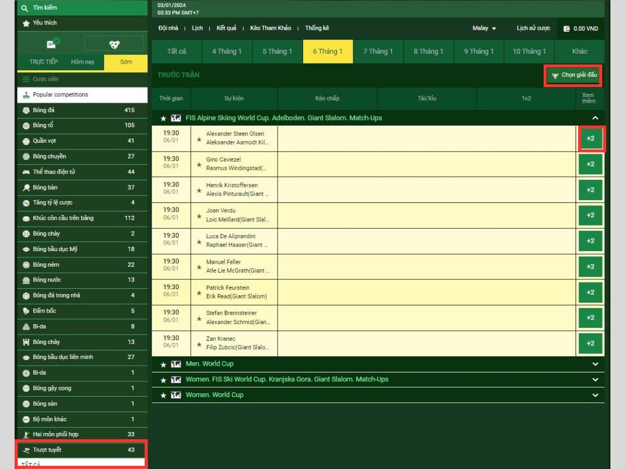The width and height of the screenshot is (625, 469).
Task: Click the Chọn giải đấu button
Action: click(573, 76)
